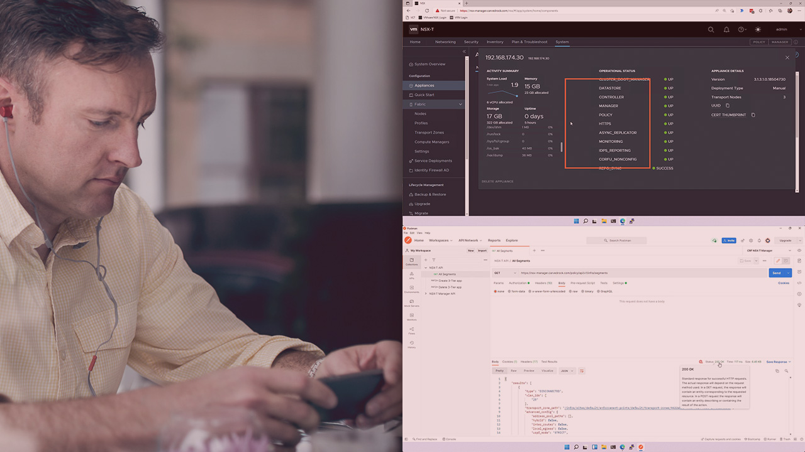Click the wrap lines icon beside JSON
Screen dimensions: 805x452
click(582, 370)
